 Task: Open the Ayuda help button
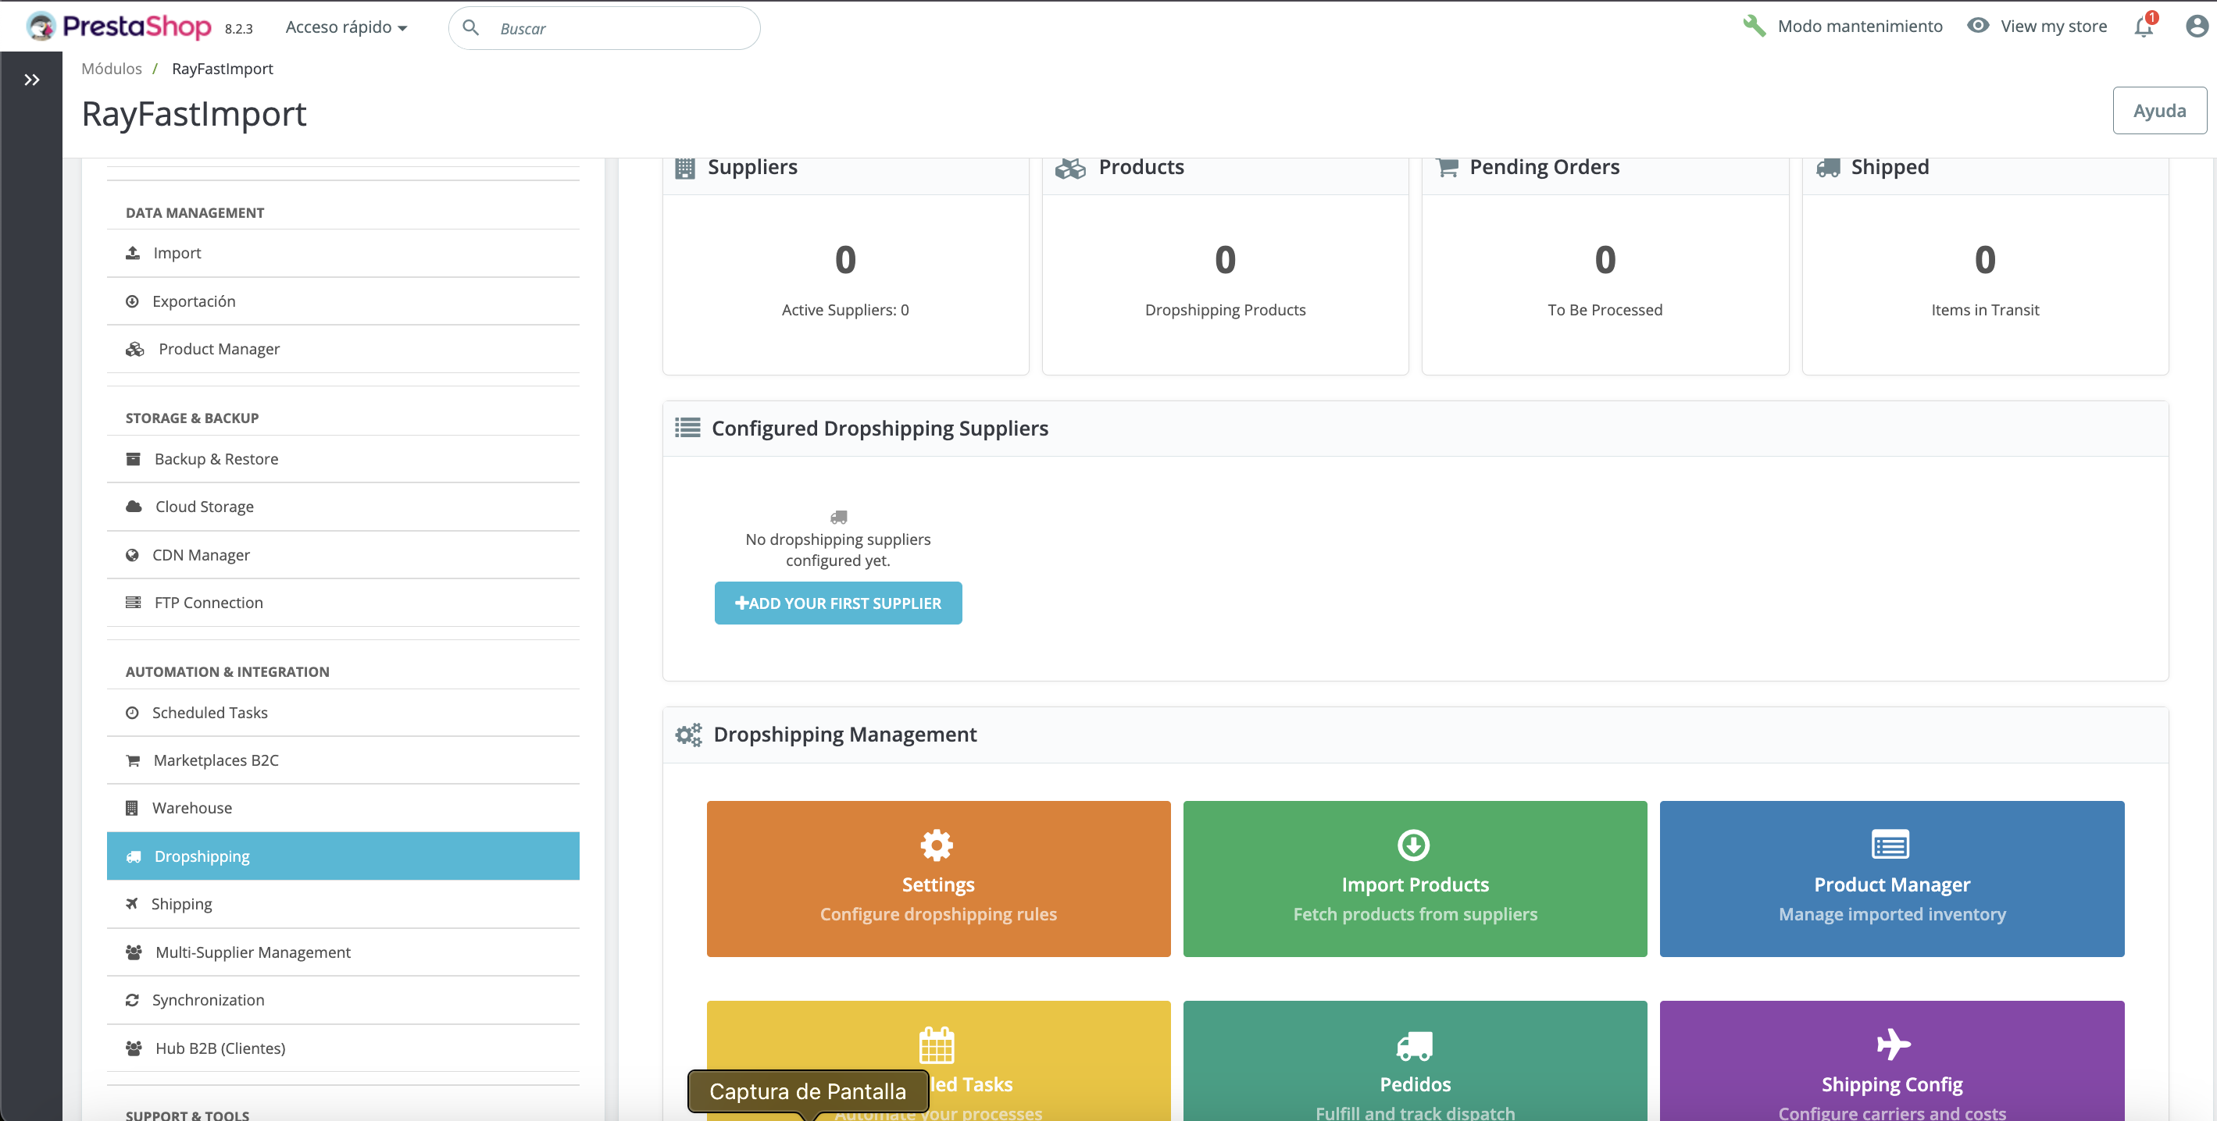[x=2158, y=110]
